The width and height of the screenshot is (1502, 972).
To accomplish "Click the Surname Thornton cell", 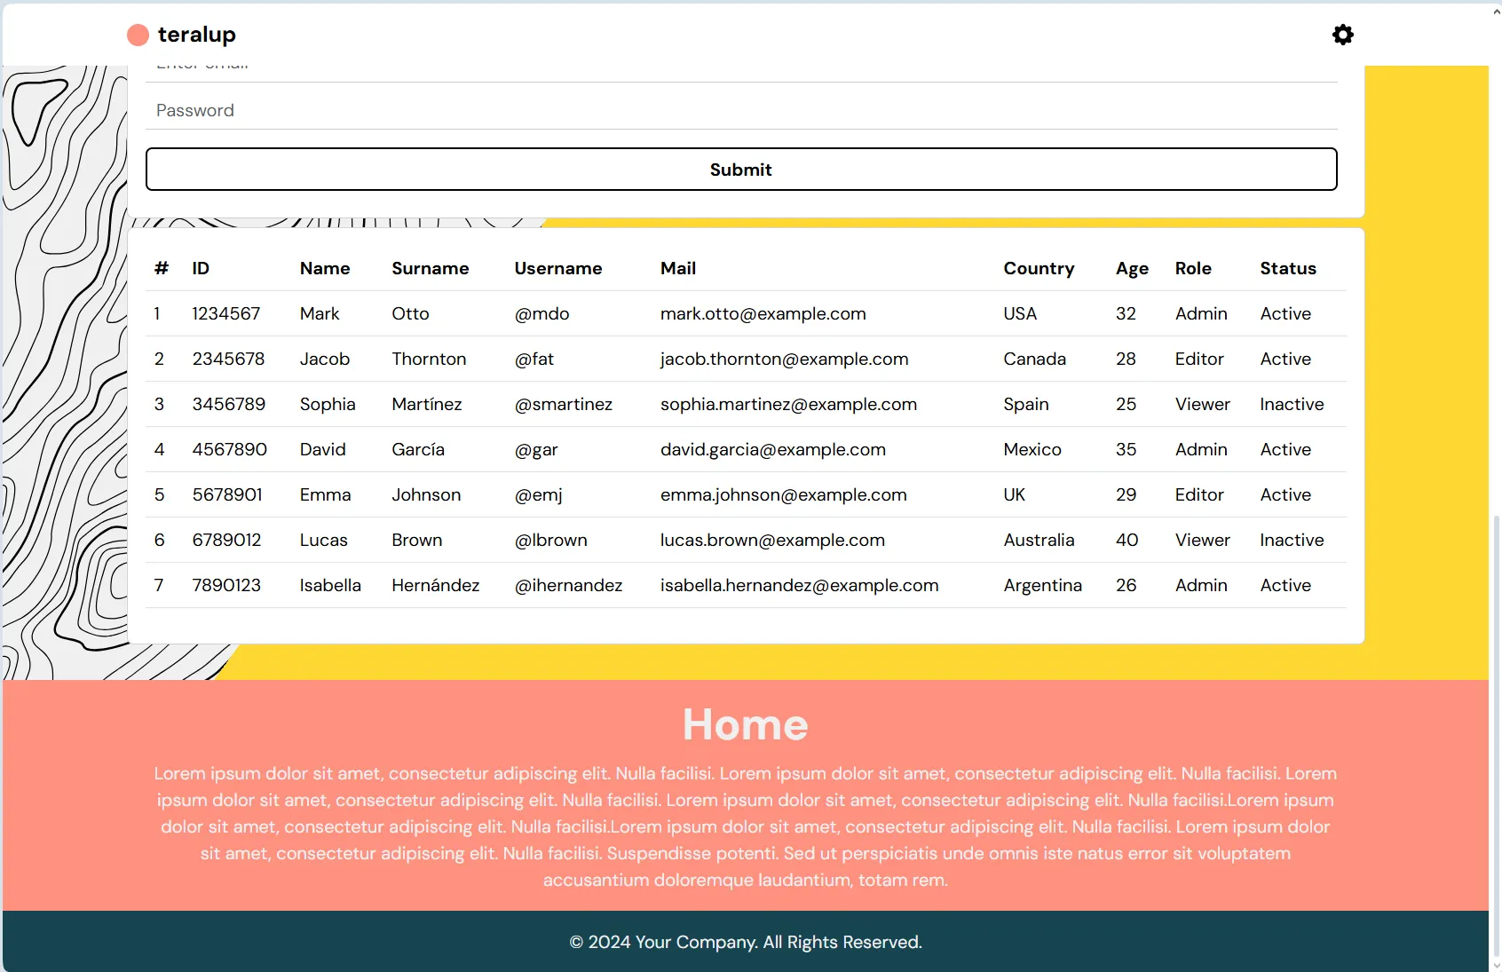I will [x=429, y=359].
